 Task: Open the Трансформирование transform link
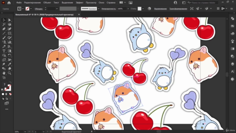[x=178, y=9]
